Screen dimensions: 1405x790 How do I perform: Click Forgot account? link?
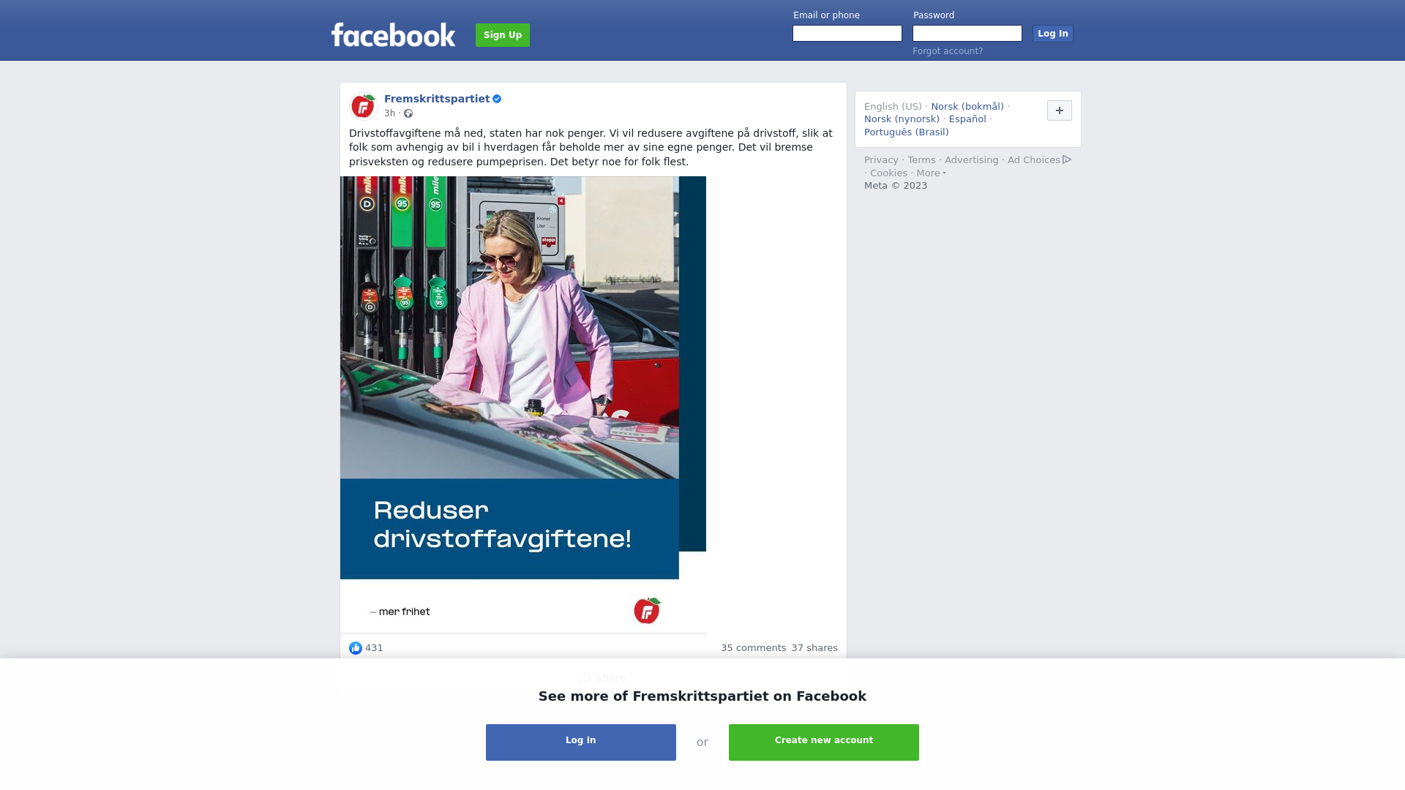948,51
